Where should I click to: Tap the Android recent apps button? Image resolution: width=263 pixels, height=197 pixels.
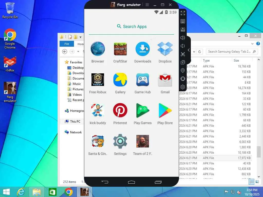point(158,182)
